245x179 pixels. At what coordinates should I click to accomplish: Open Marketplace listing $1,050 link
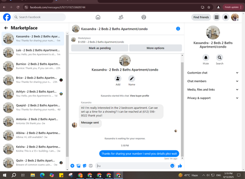101,42
